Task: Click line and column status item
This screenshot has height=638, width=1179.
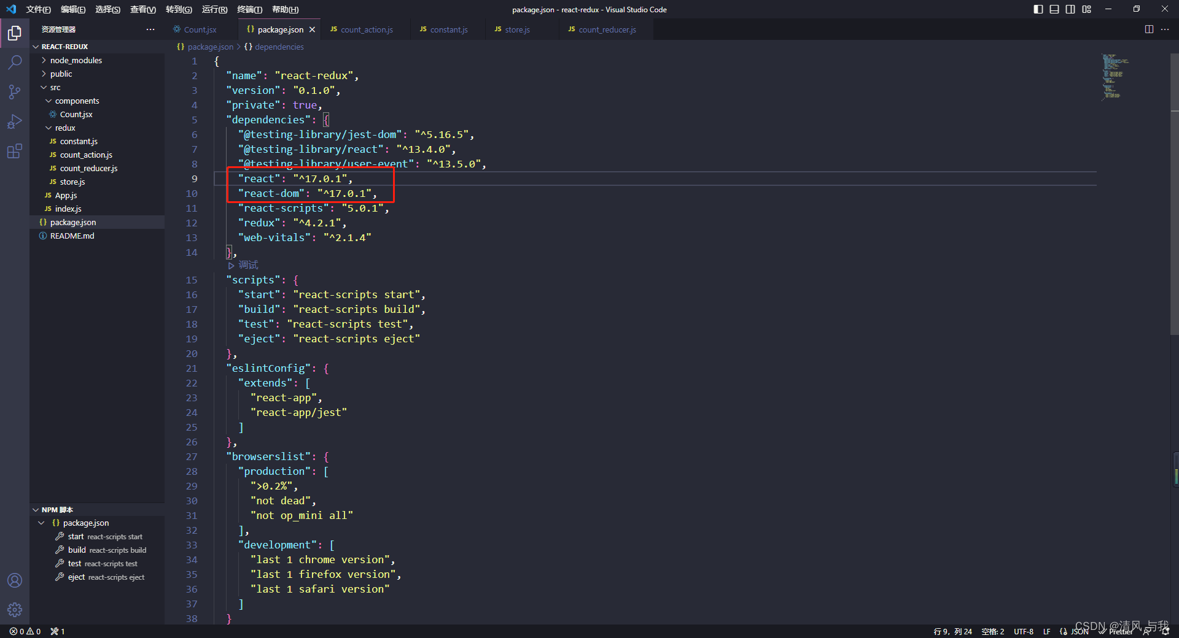Action: point(953,631)
